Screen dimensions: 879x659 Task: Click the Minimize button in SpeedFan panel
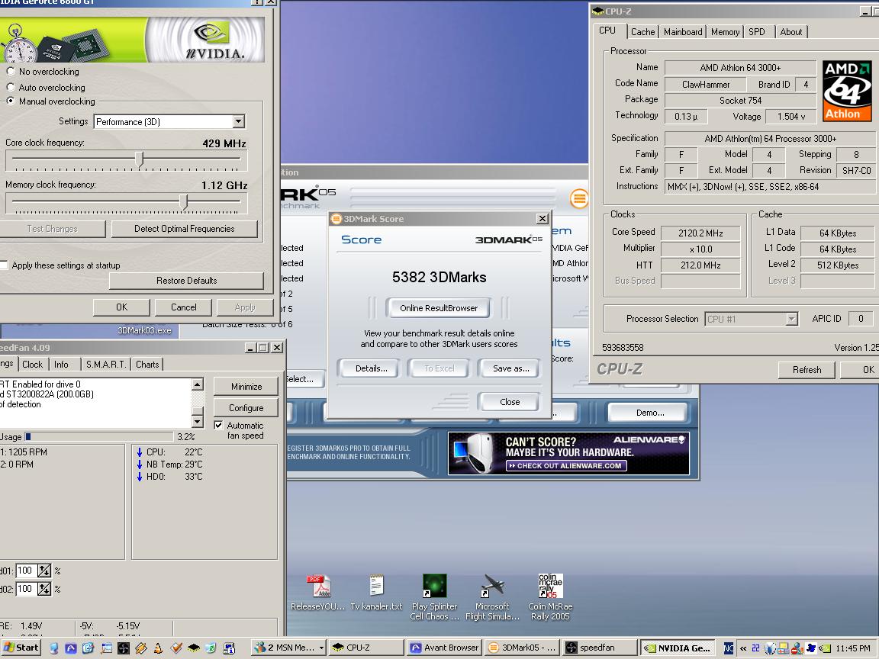[x=246, y=387]
